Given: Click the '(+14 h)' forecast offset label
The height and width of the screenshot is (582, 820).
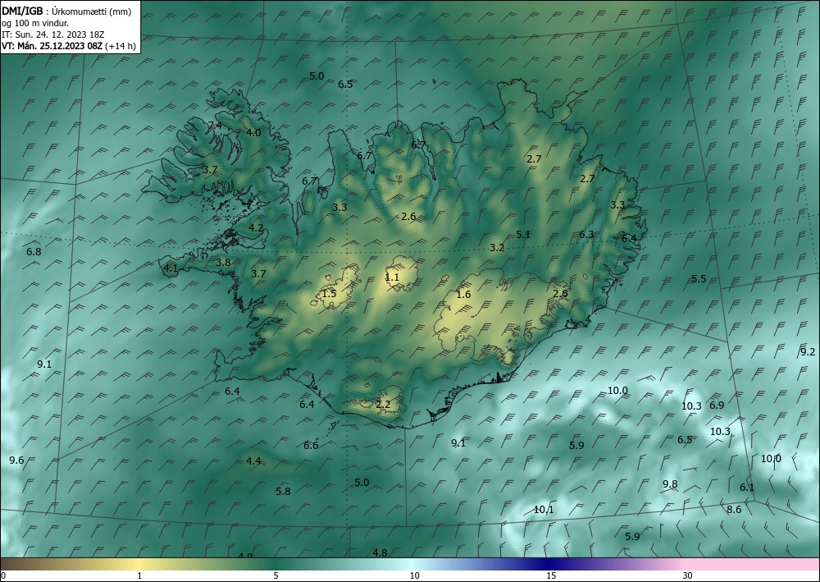Looking at the screenshot, I should tap(121, 46).
